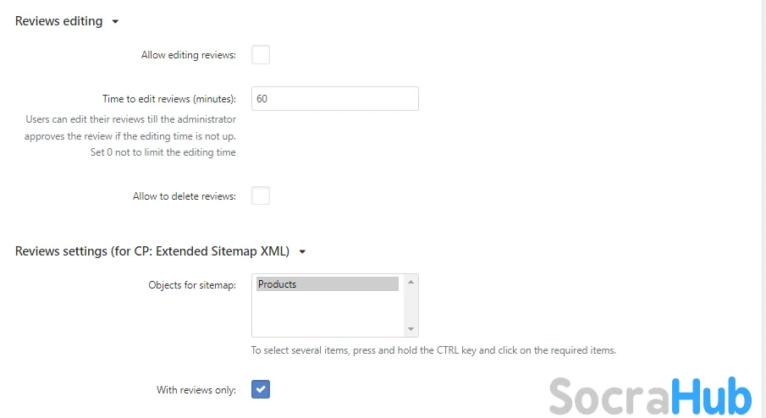This screenshot has height=418, width=766.
Task: Click the Allow editing reviews label
Action: coord(189,55)
